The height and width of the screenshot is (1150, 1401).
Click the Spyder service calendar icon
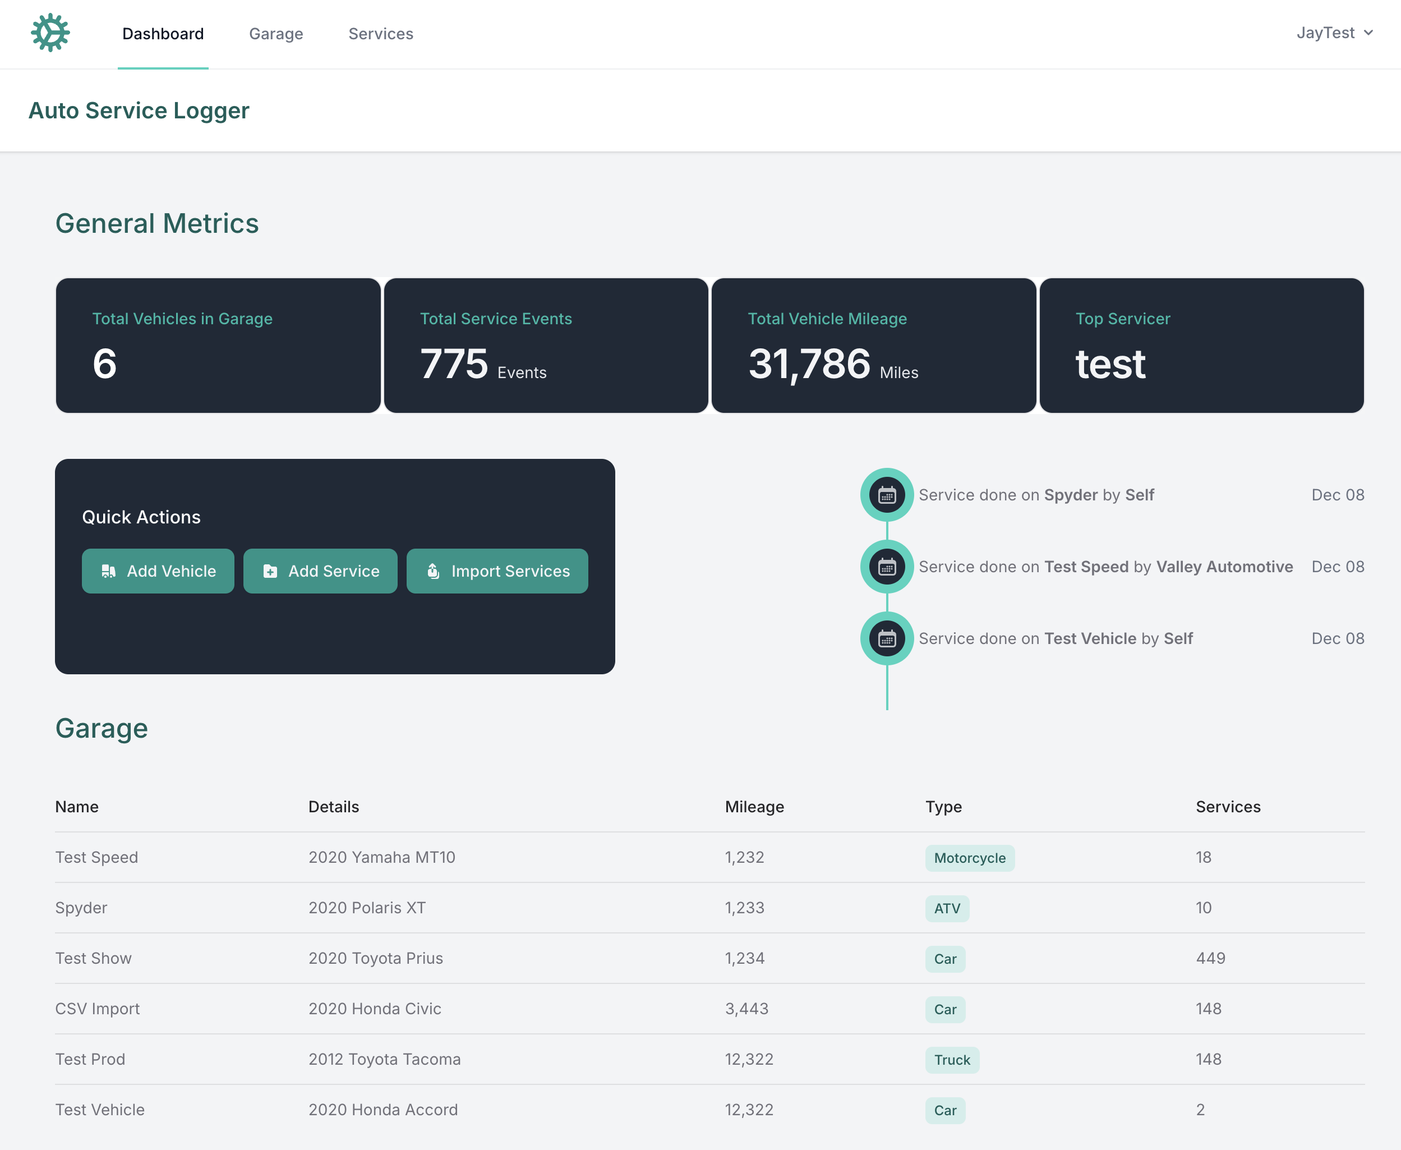click(886, 495)
